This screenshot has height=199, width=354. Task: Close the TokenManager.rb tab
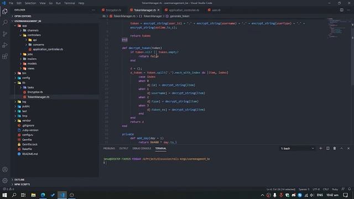pyautogui.click(x=159, y=10)
